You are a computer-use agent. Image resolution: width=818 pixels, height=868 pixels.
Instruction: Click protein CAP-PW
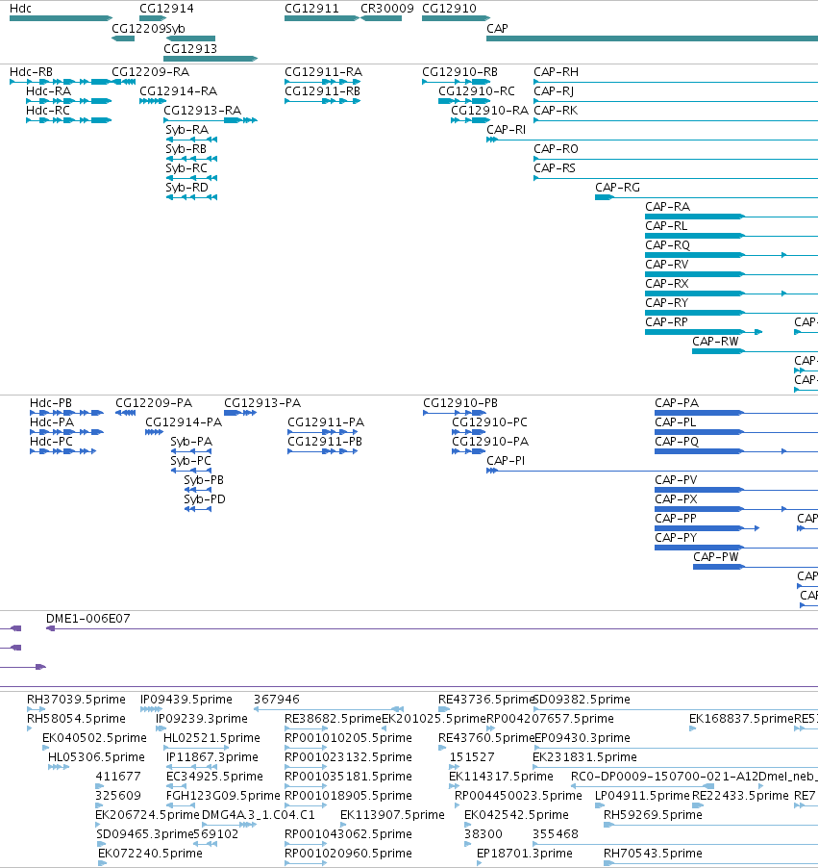click(x=756, y=567)
